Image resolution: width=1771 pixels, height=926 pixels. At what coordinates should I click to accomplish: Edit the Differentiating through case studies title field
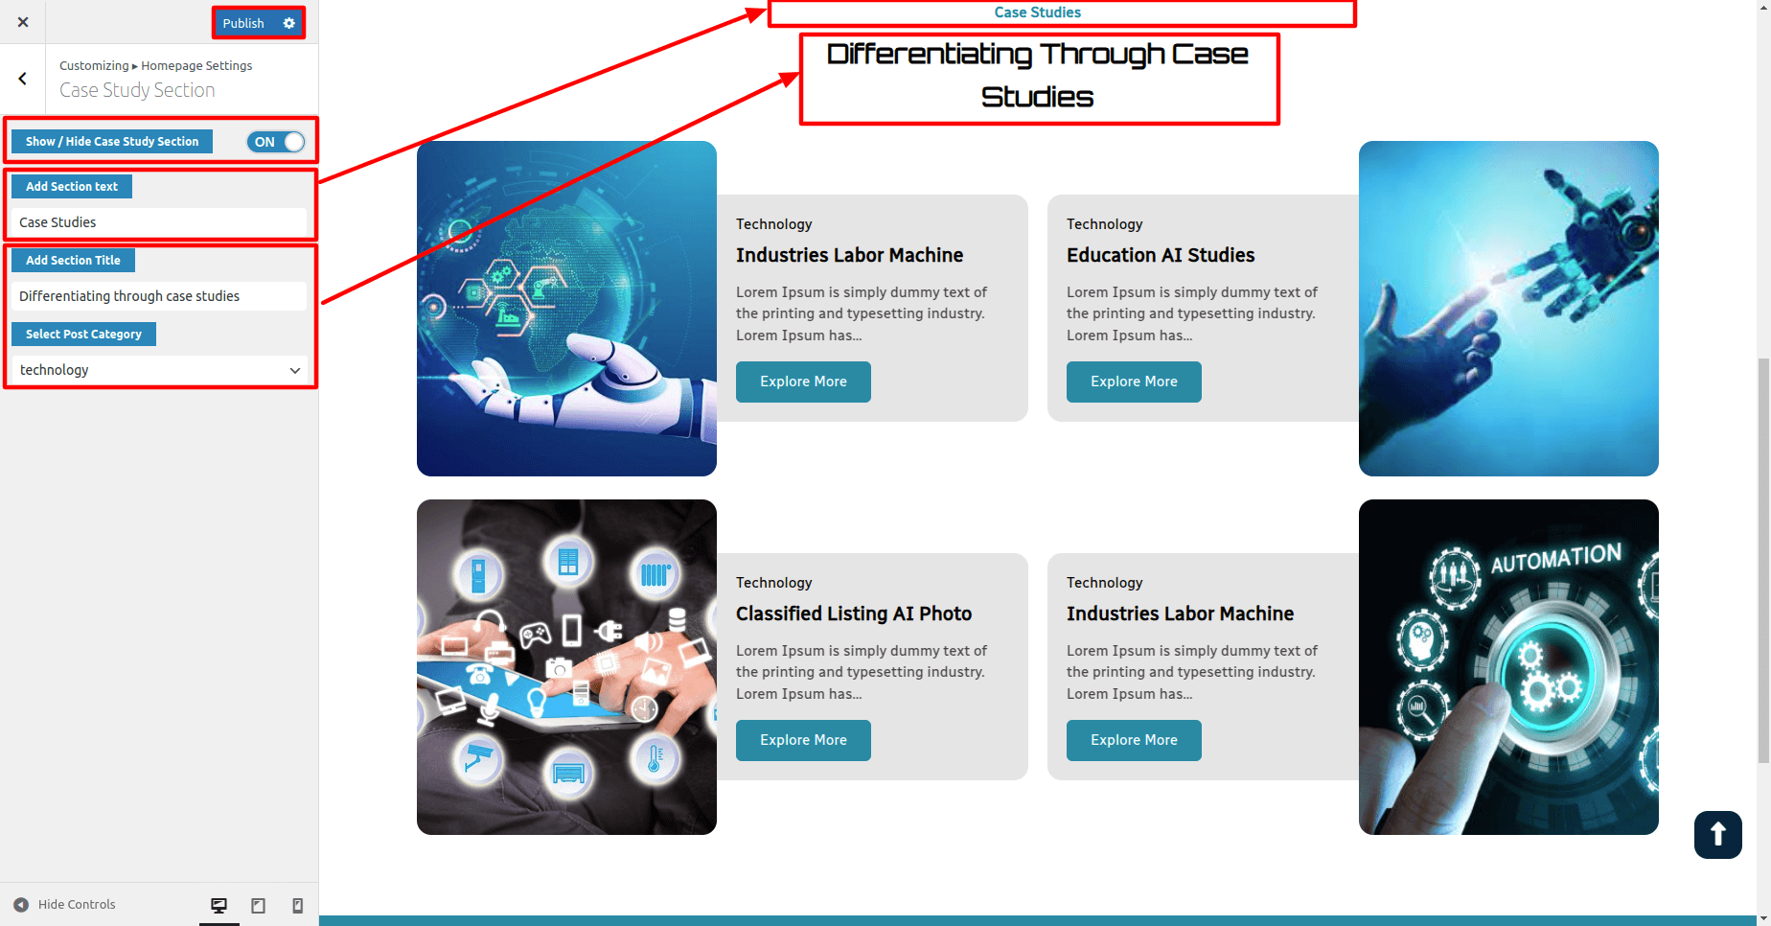(159, 296)
